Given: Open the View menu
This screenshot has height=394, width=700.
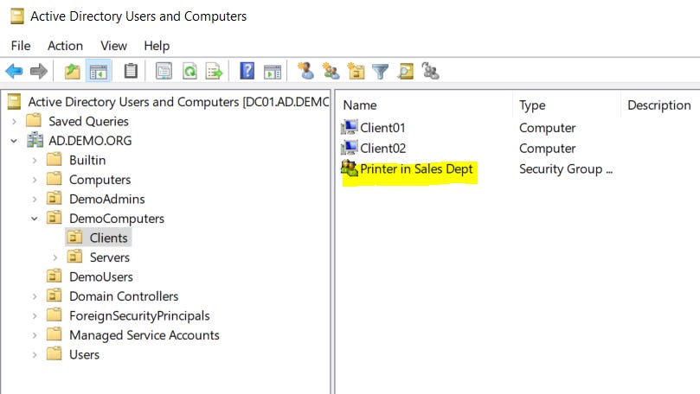Looking at the screenshot, I should tap(114, 46).
